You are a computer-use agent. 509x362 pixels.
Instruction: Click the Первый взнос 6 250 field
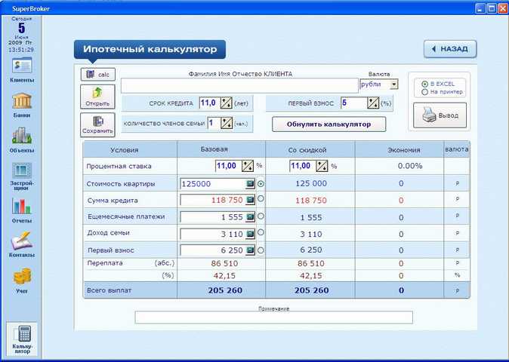[213, 250]
